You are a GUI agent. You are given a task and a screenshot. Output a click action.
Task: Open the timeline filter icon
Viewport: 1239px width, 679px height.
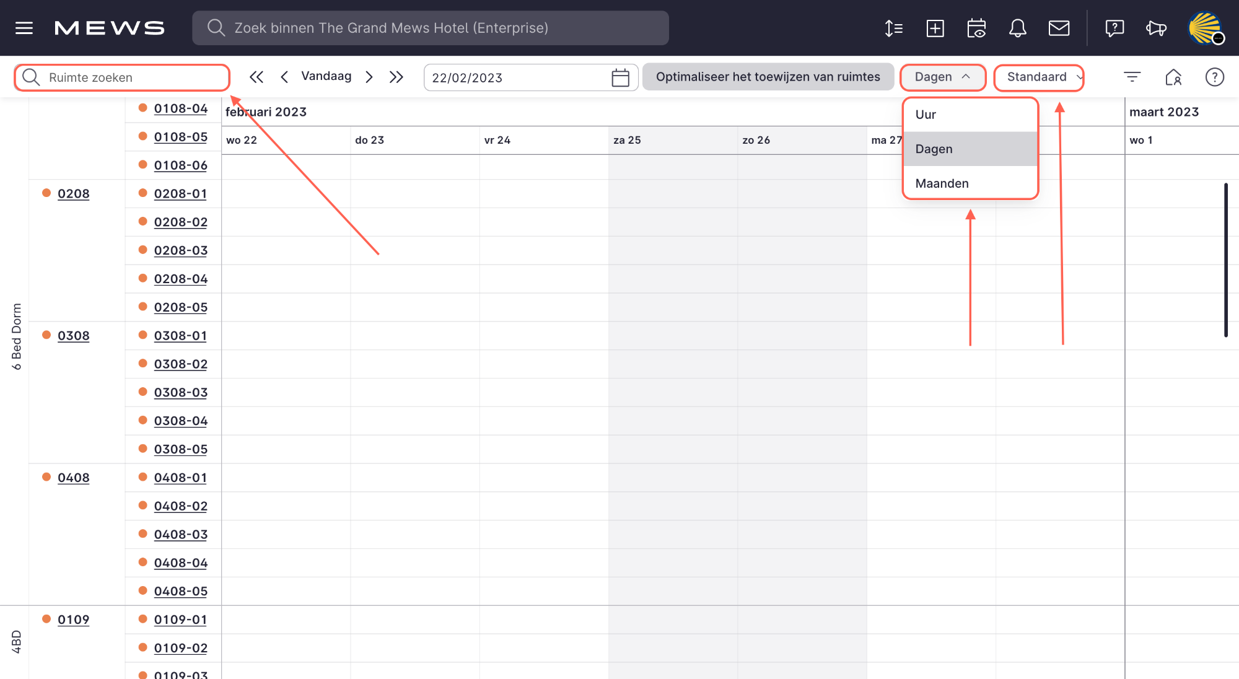click(1132, 77)
